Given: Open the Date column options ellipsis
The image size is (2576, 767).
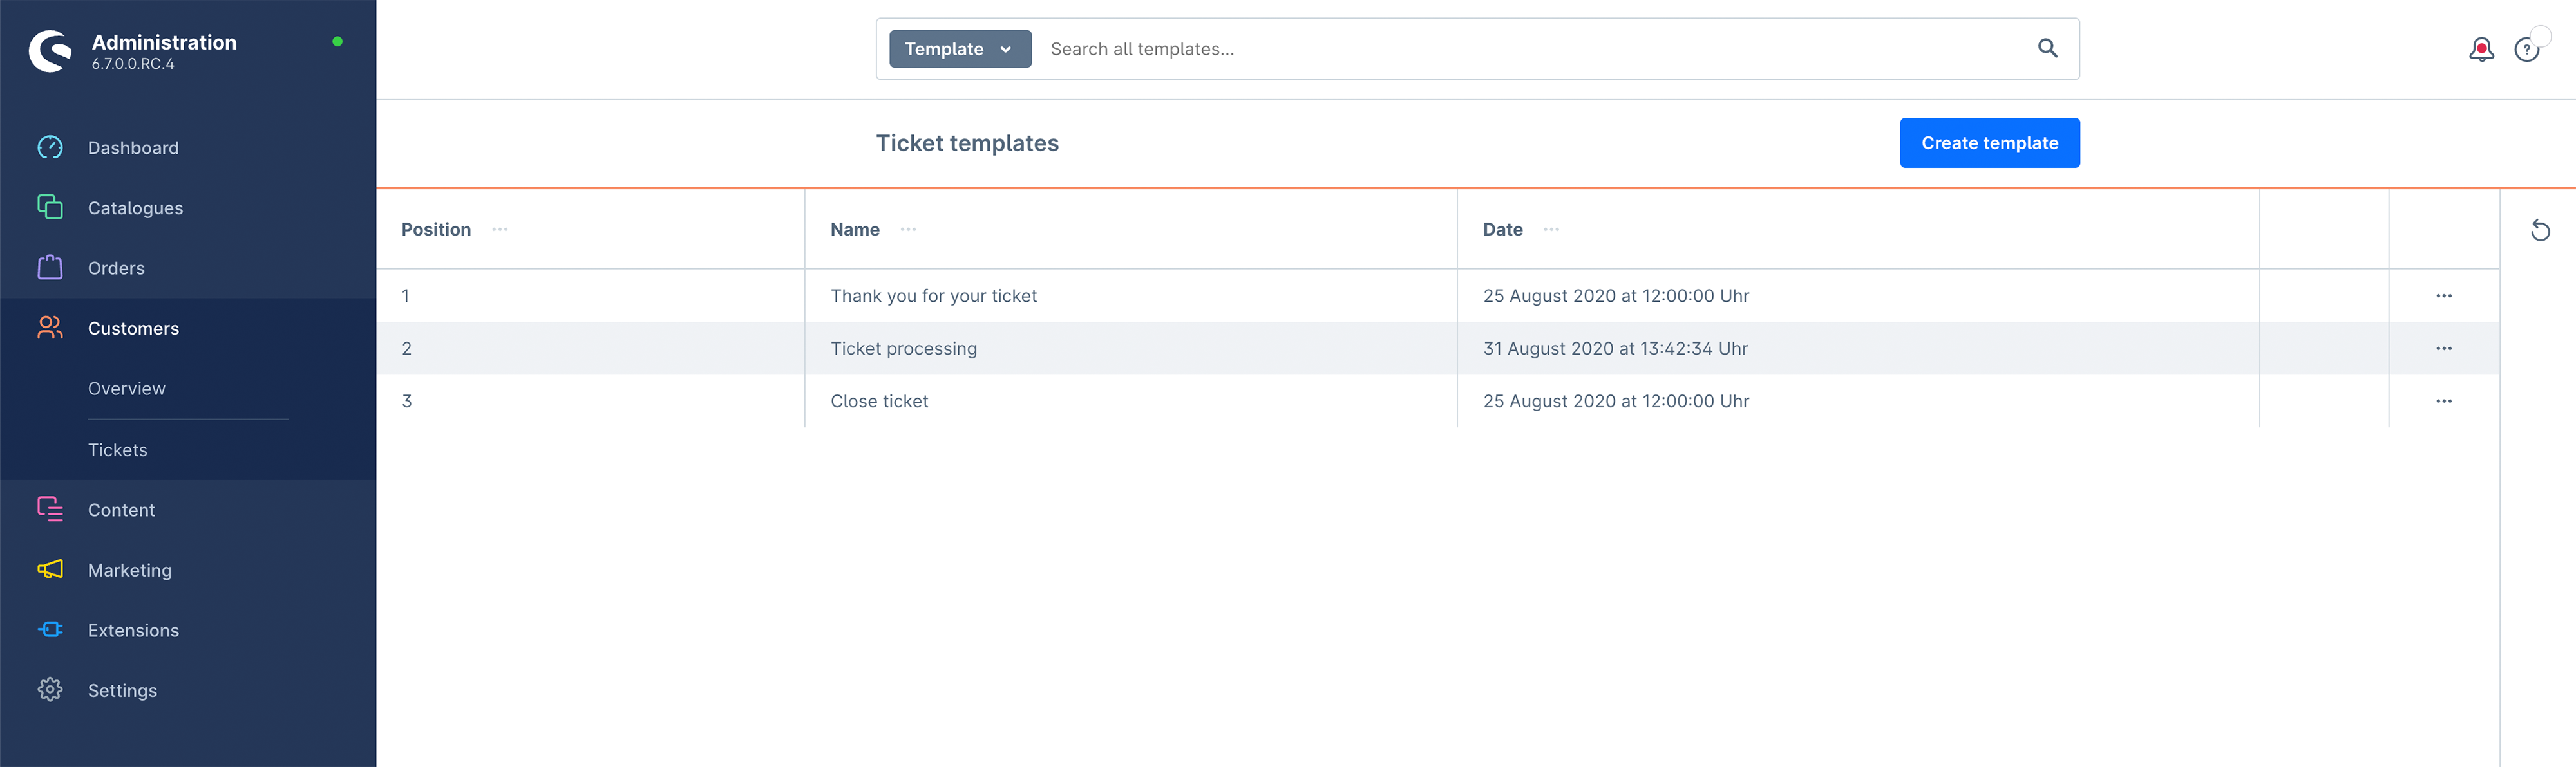Looking at the screenshot, I should point(1551,230).
